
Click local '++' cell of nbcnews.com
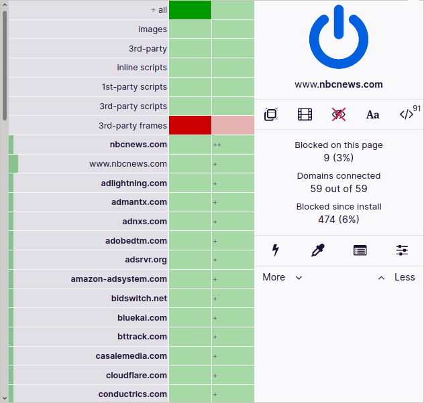pyautogui.click(x=233, y=145)
